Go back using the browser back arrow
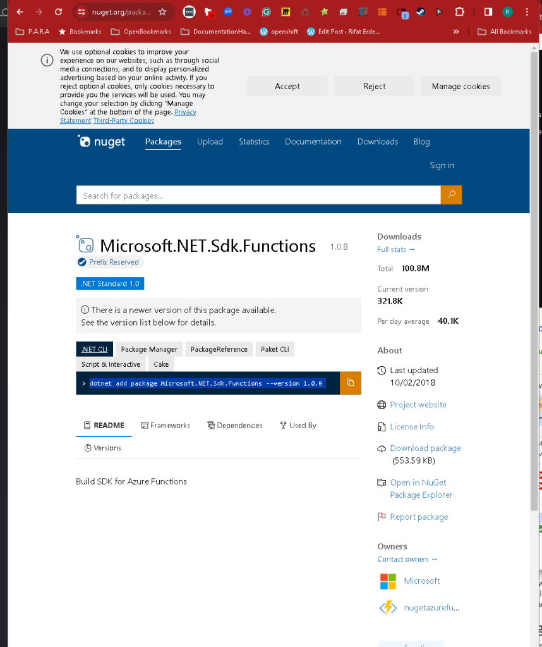Screen dimensions: 542x647 [20, 12]
